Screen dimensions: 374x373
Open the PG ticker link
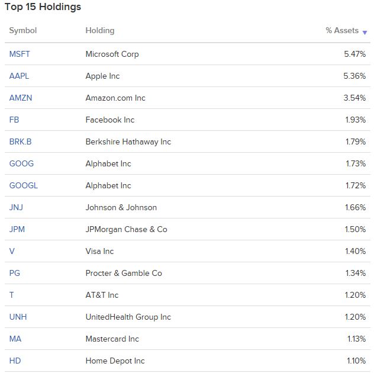click(15, 274)
